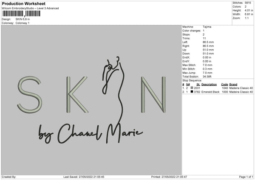255x180 pixels.
Task: Click the Up value 51.0 mm
Action: click(x=208, y=50)
